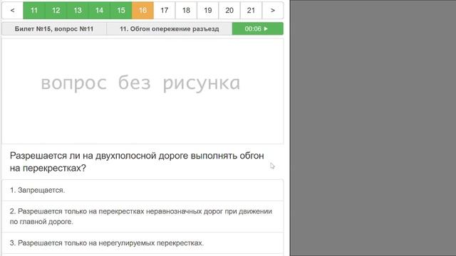Click the 'вопрос без рисунка' image placeholder

click(x=142, y=91)
